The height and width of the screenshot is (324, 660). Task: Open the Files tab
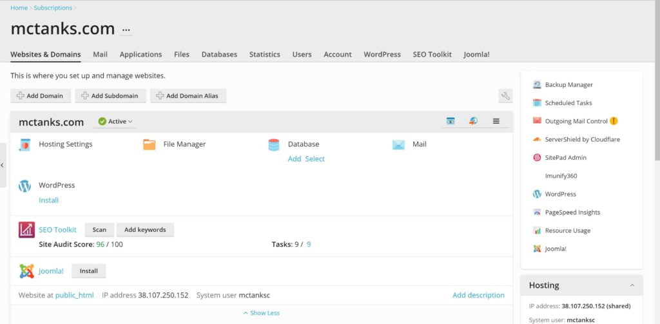[182, 54]
